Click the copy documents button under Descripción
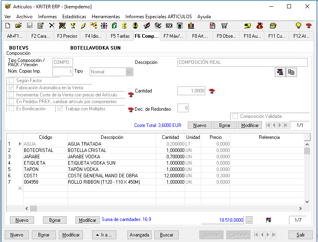 click(291, 72)
